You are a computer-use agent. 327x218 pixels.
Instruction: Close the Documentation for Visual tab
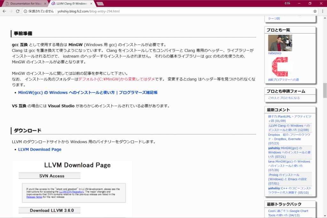[x=45, y=4]
